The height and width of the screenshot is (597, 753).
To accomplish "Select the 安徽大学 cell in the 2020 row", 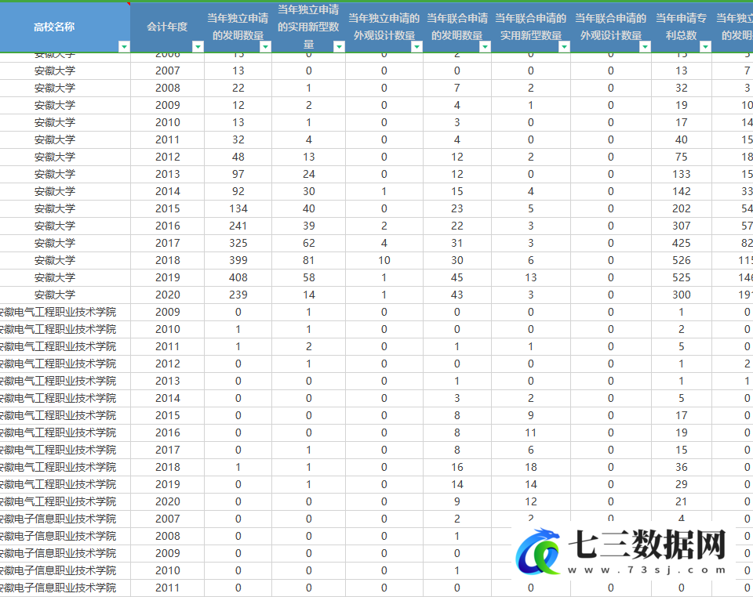I will coord(65,295).
